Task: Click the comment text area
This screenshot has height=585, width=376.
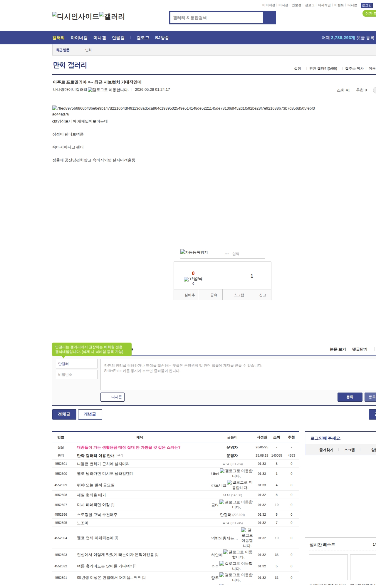Action: (238, 375)
